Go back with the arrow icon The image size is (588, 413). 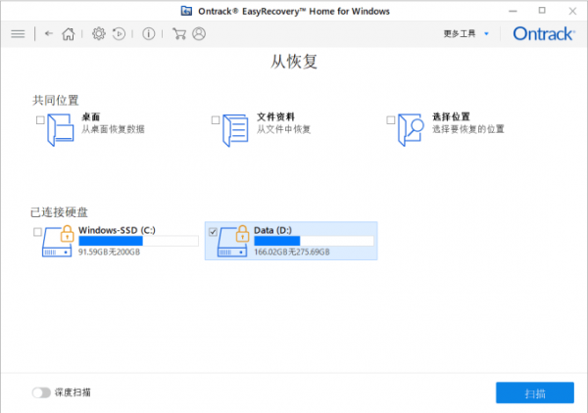(49, 33)
